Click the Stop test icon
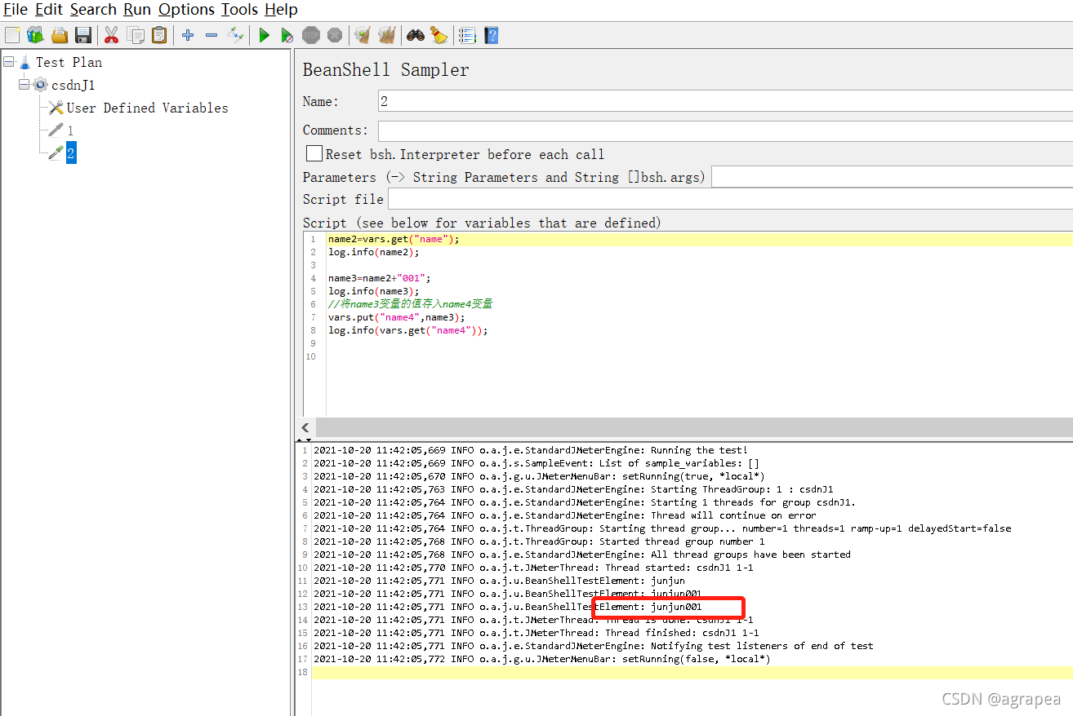The width and height of the screenshot is (1073, 716). pos(311,35)
